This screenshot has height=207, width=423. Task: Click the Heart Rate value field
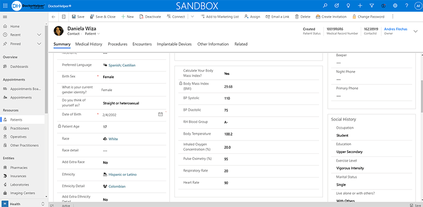tap(271, 183)
